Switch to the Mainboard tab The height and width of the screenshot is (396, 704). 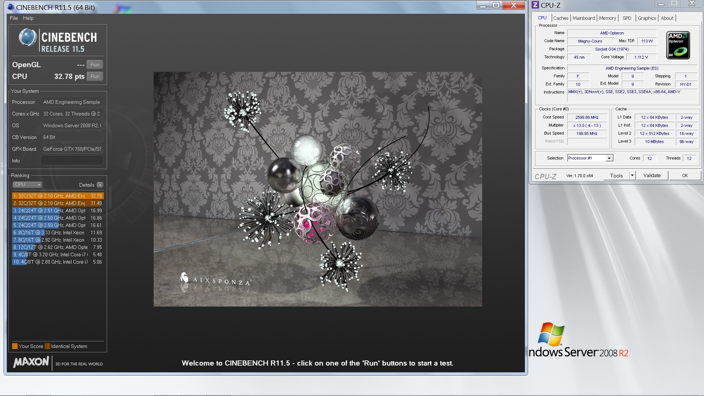point(584,18)
